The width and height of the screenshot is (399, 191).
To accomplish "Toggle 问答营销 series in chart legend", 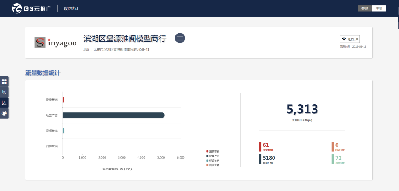I will pyautogui.click(x=212, y=165).
